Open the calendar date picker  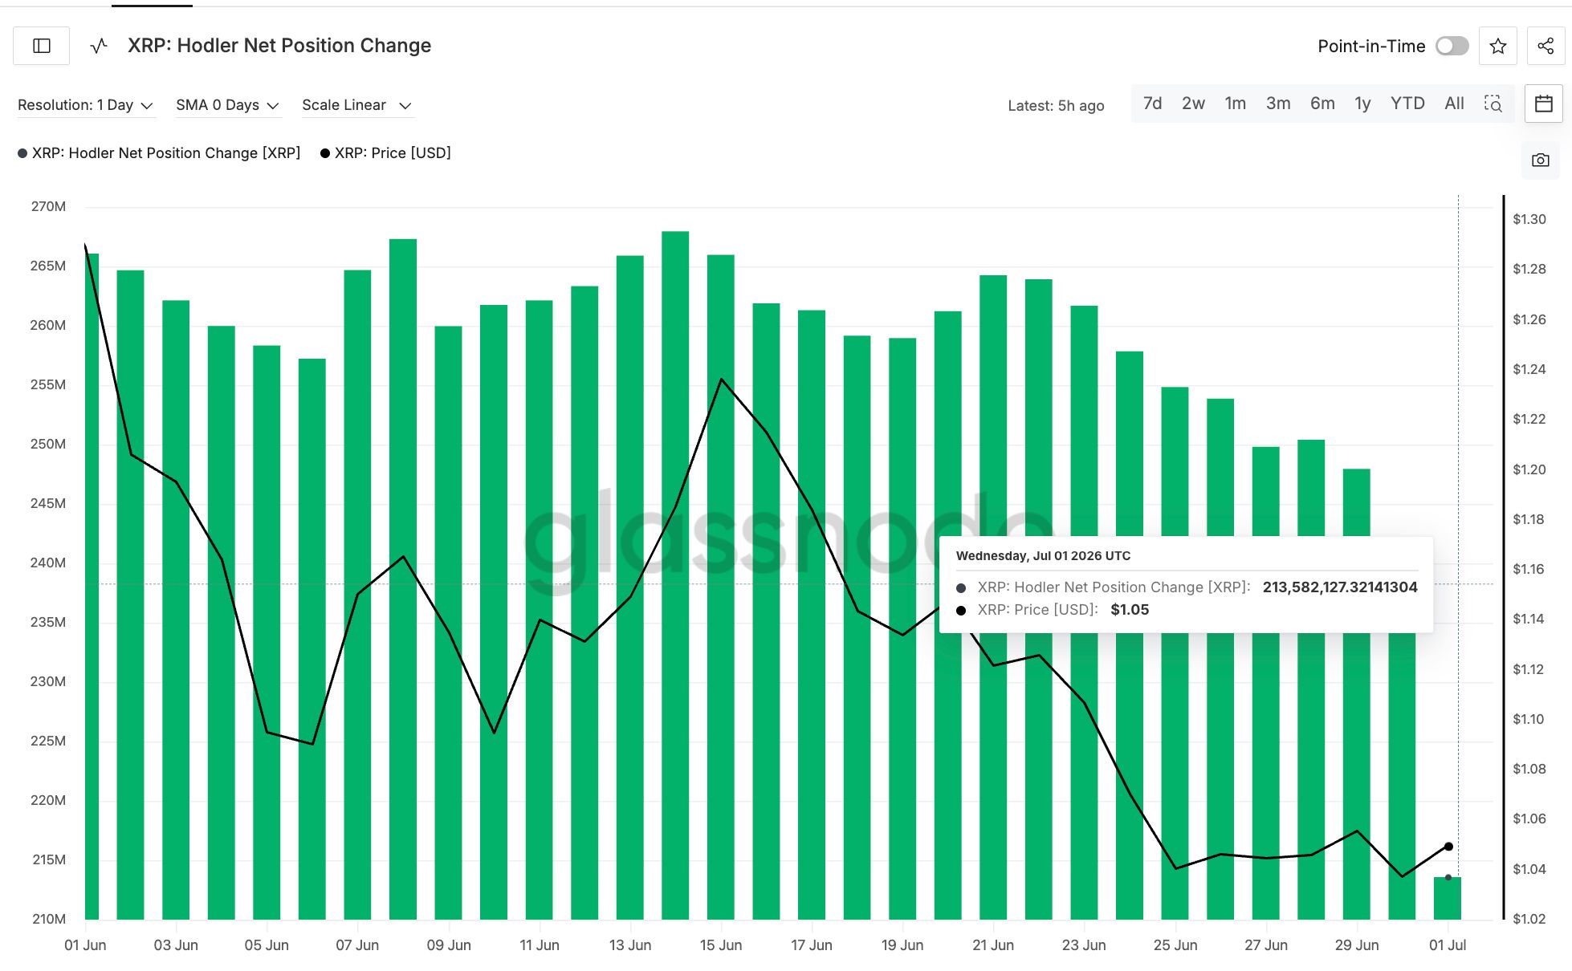(1543, 104)
